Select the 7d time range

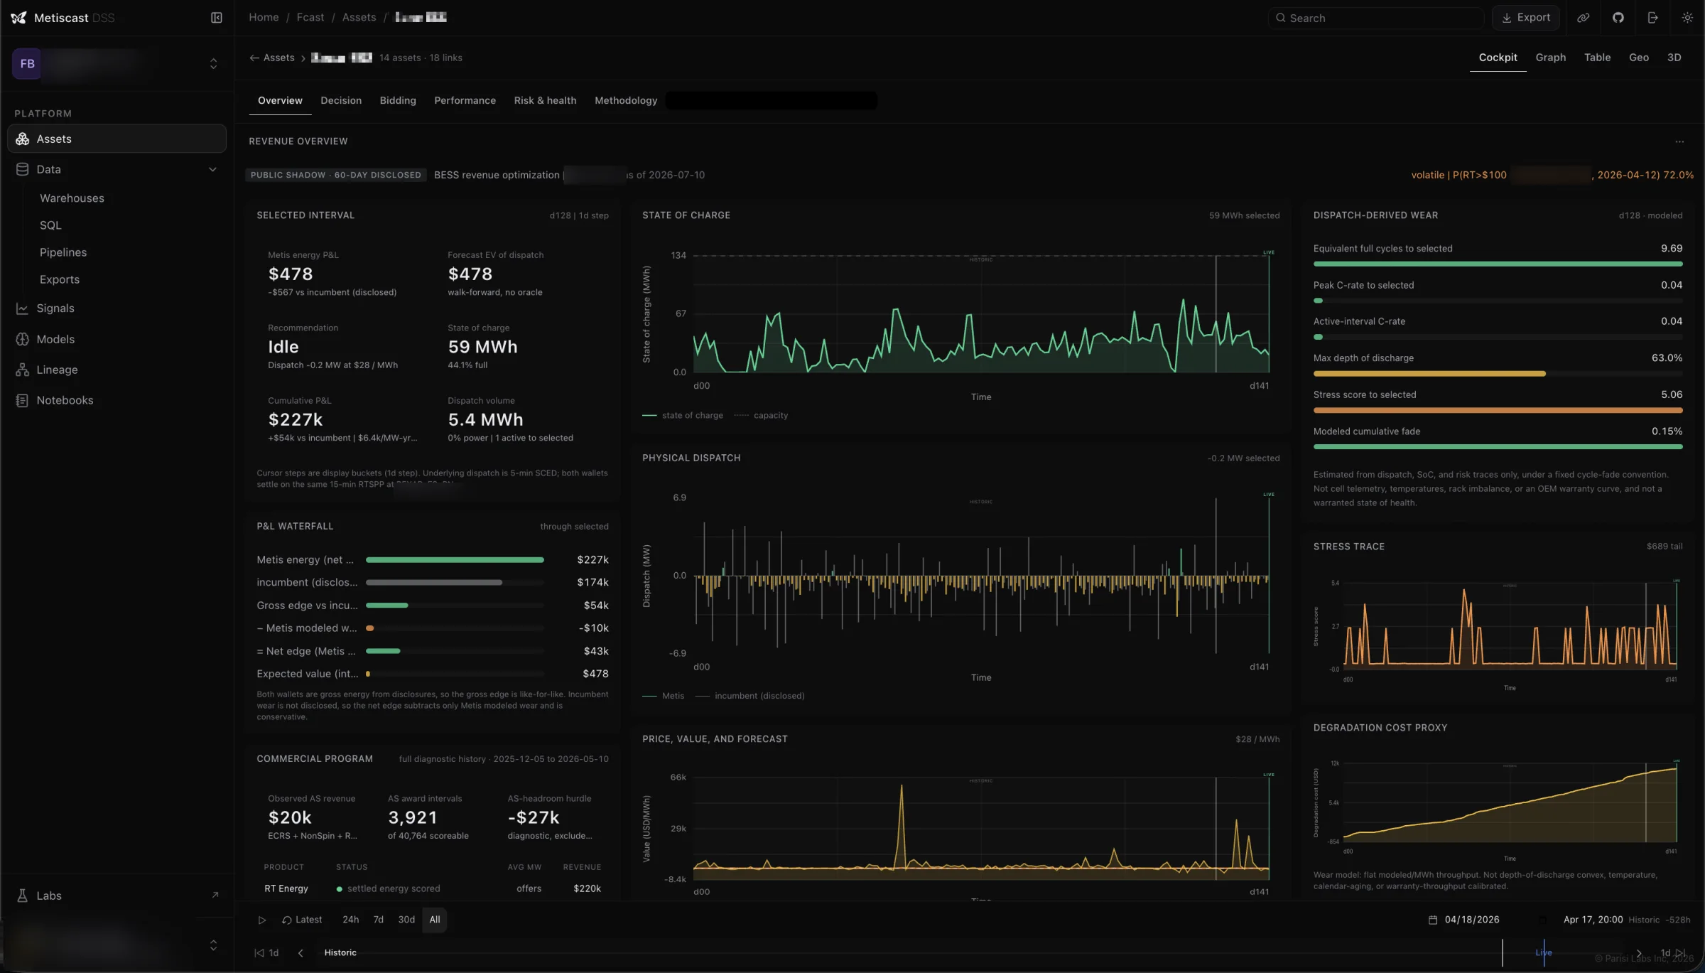378,920
